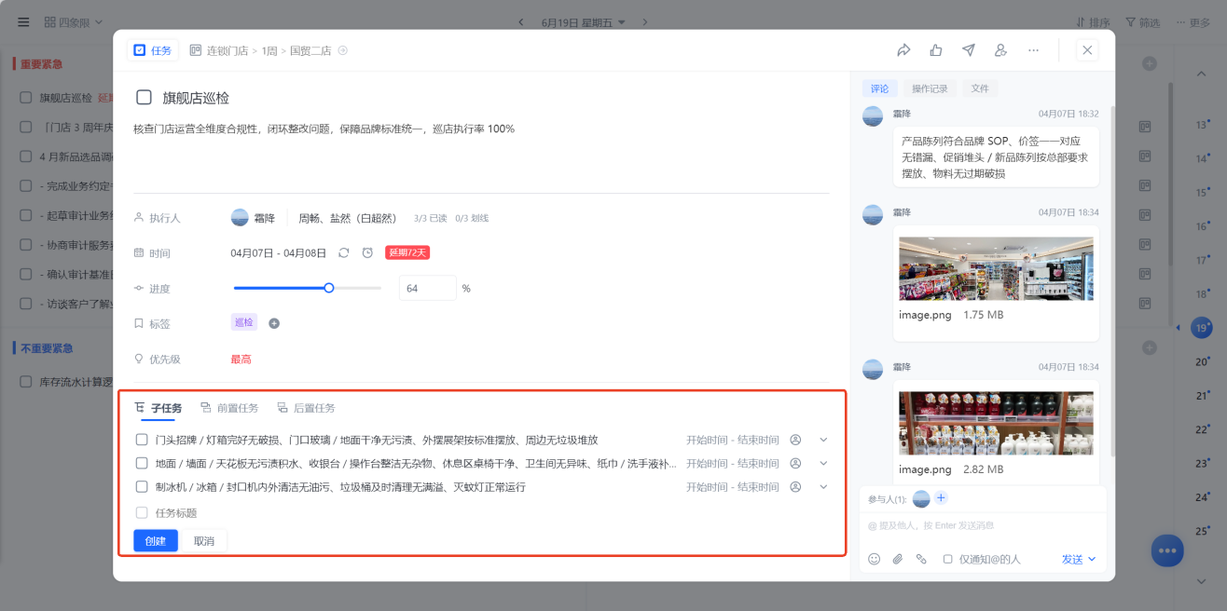Open the 文件 tab
Viewport: 1227px width, 611px height.
(x=980, y=88)
